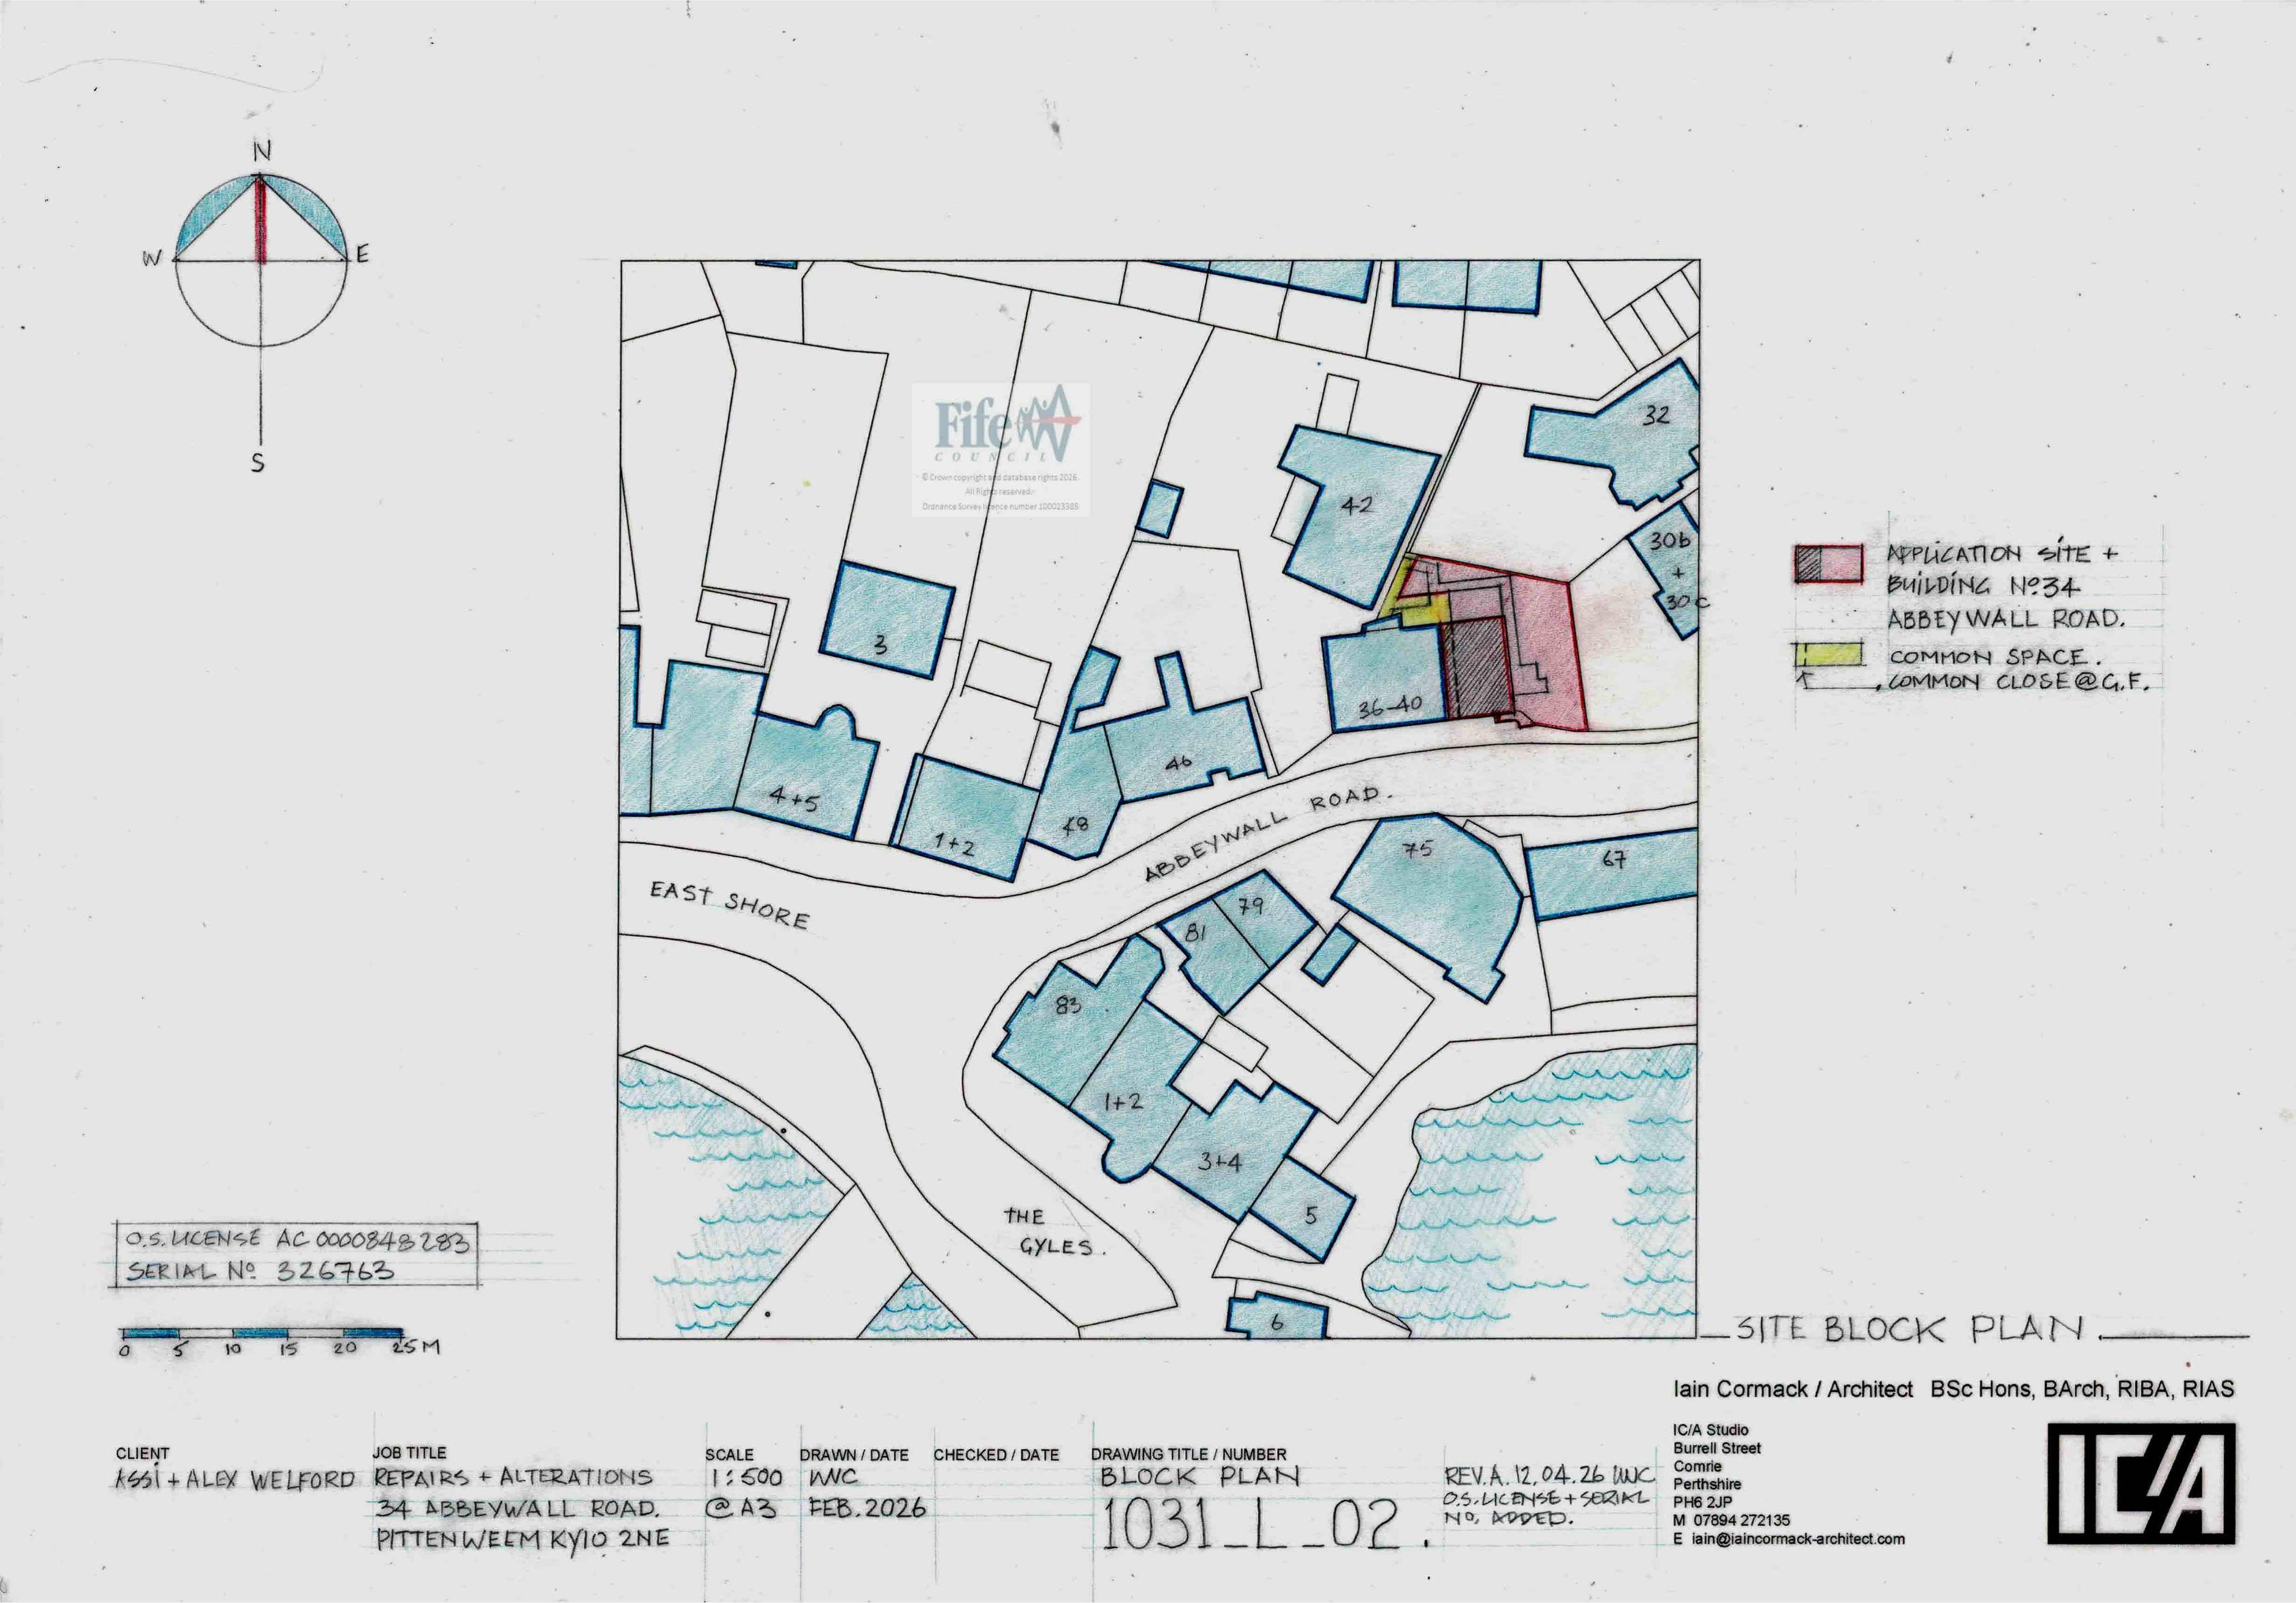2296x1603 pixels.
Task: Click the 'COMMON CLOSE @ G.F.' legend text
Action: 2018,681
